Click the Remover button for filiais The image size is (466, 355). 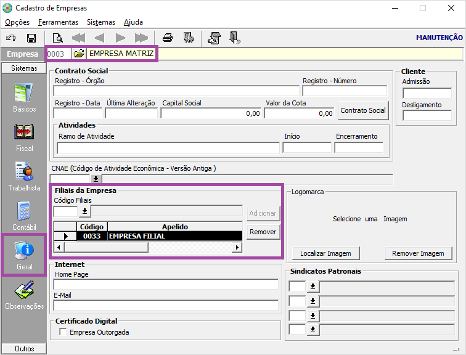263,232
